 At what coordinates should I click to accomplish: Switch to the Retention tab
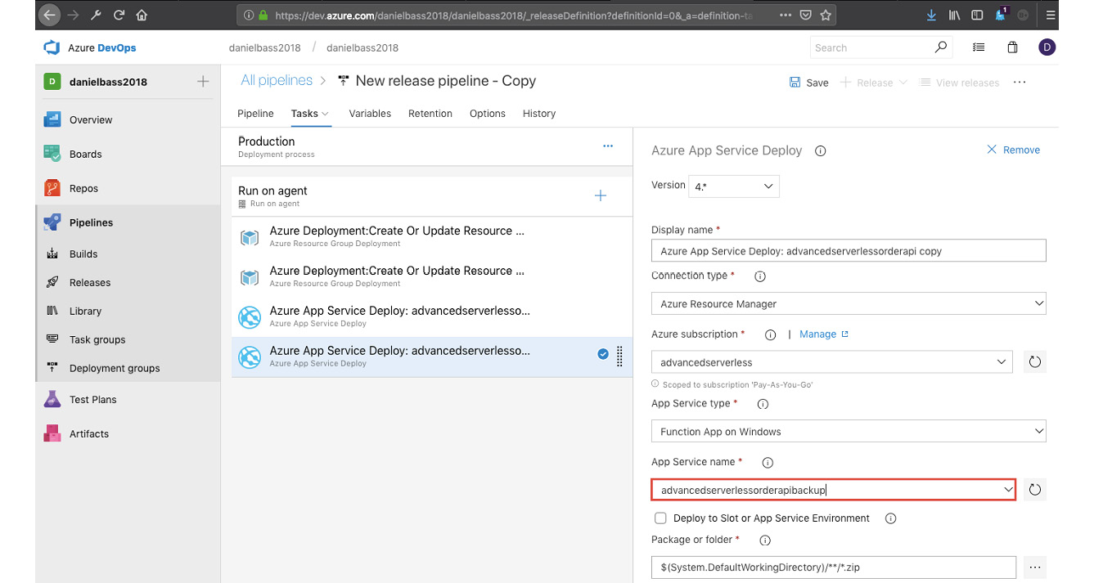(x=430, y=114)
